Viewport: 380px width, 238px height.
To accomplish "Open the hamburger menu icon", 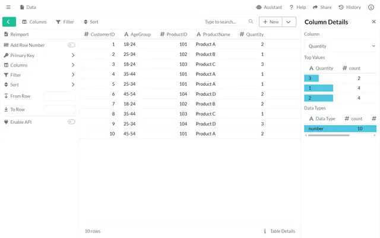I will tap(8, 7).
